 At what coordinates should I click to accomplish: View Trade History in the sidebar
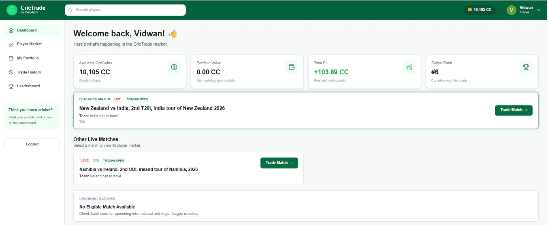tap(32, 72)
